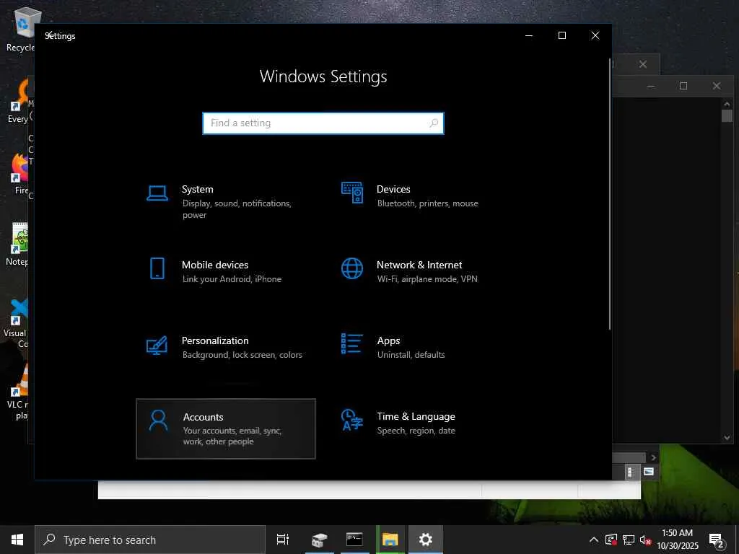The image size is (739, 554).
Task: Open the Mobile devices label
Action: point(215,265)
